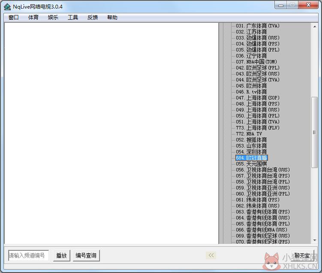Select channel 062.纬来体育(UUS)
Viewport: 322px width, 273px height.
click(x=258, y=206)
